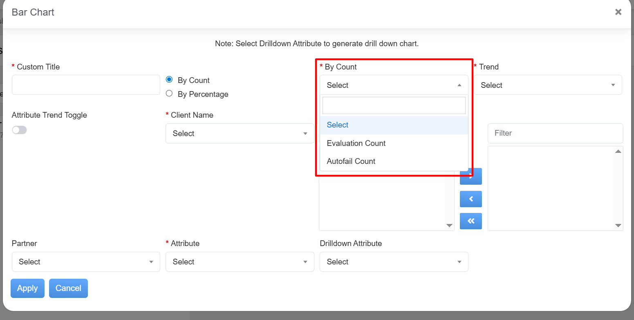Viewport: 634px width, 320px height.
Task: Select the By Count radio button
Action: (169, 80)
